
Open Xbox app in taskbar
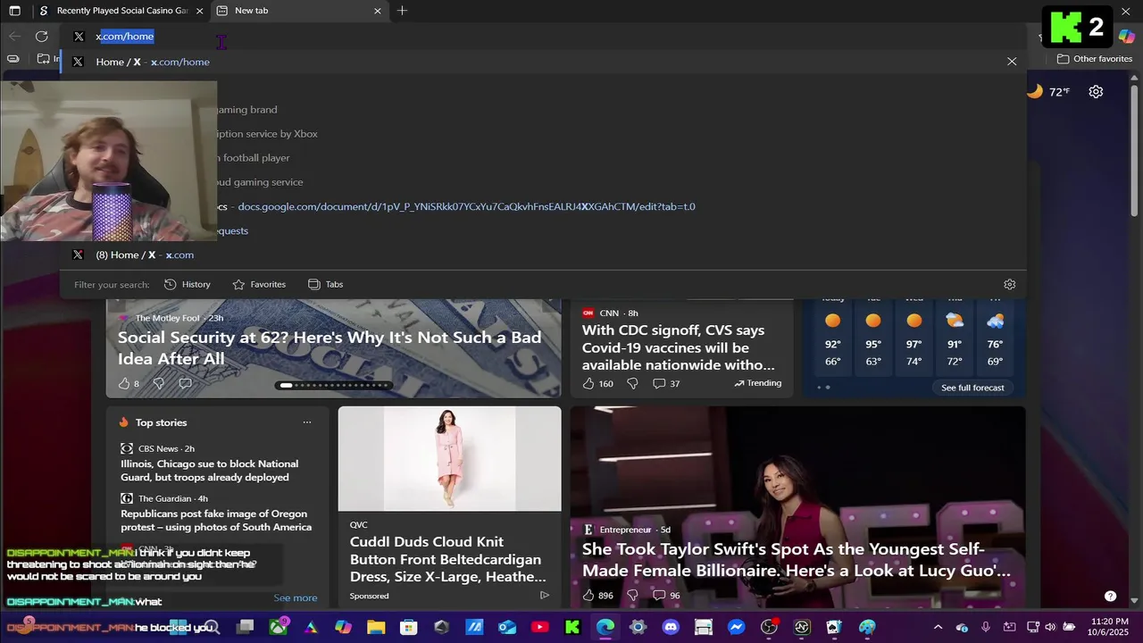click(x=279, y=627)
